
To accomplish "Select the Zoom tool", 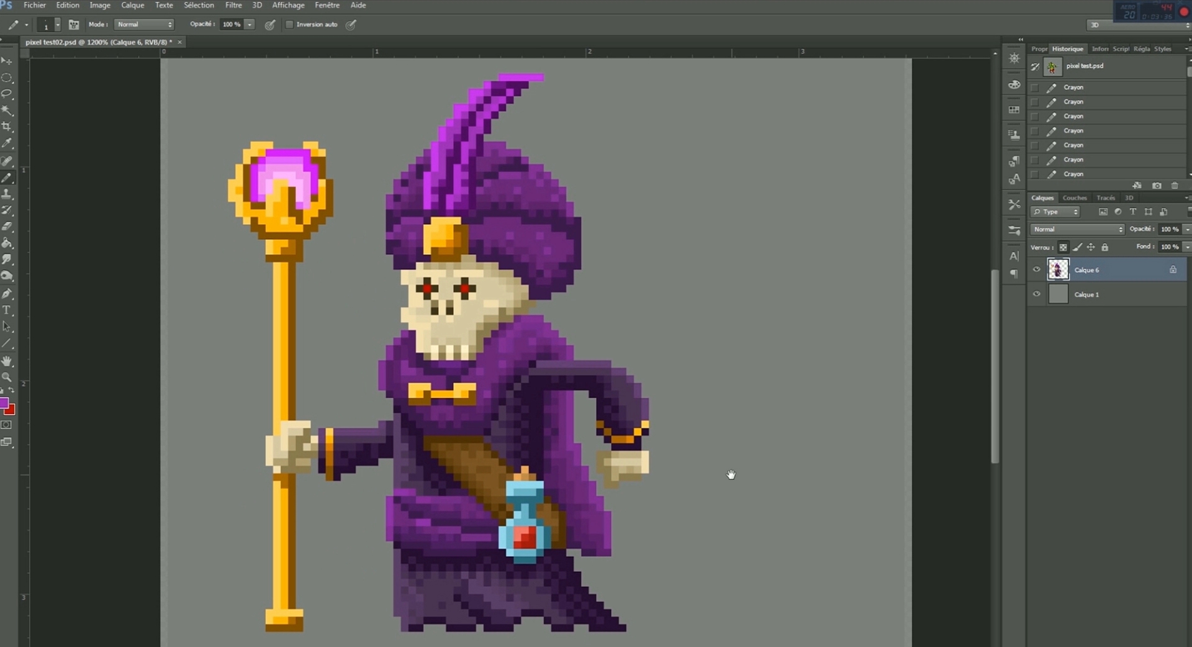I will [7, 377].
